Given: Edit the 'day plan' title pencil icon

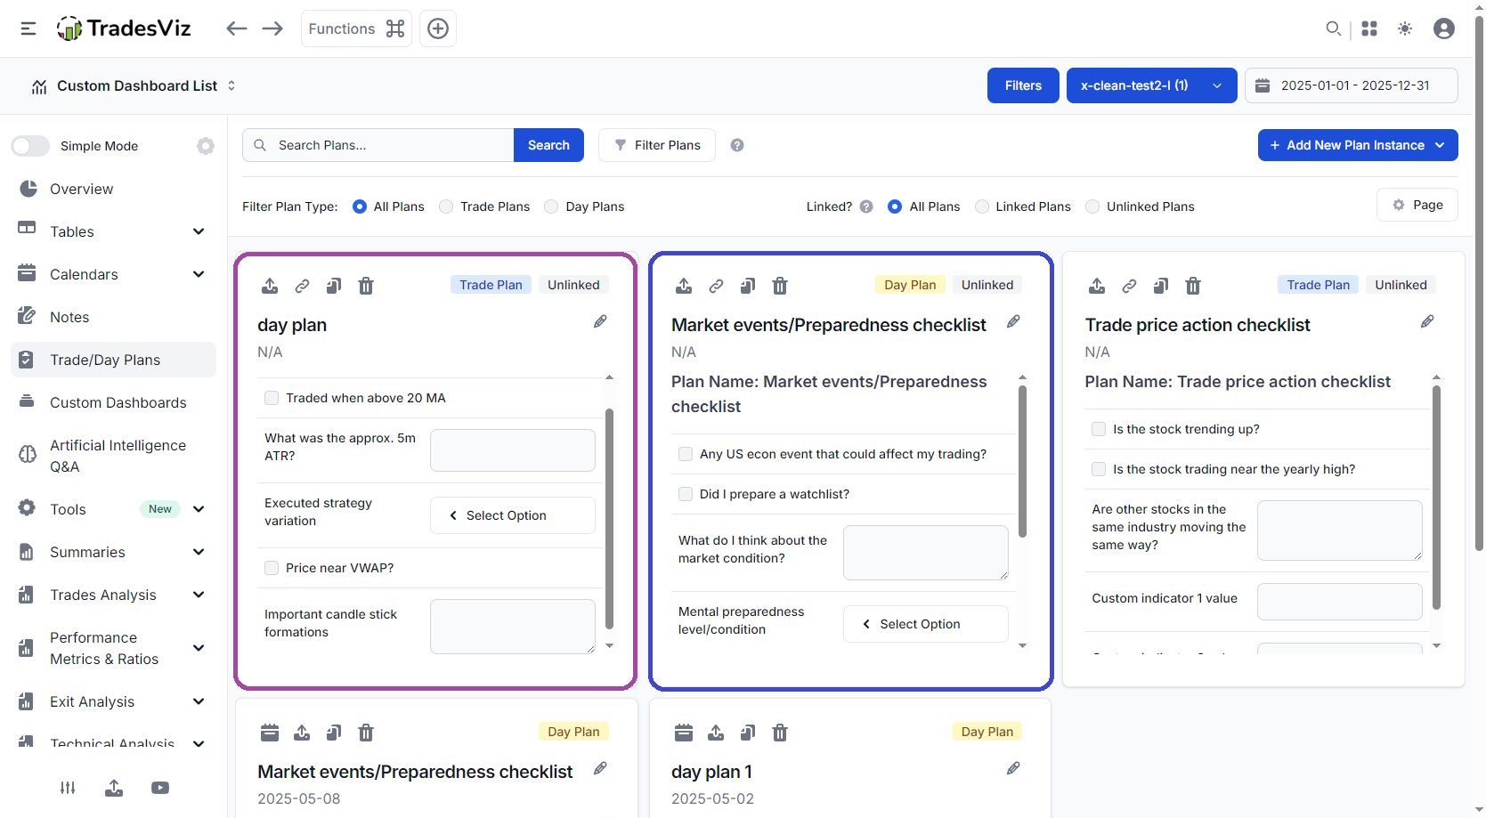Looking at the screenshot, I should 600,321.
